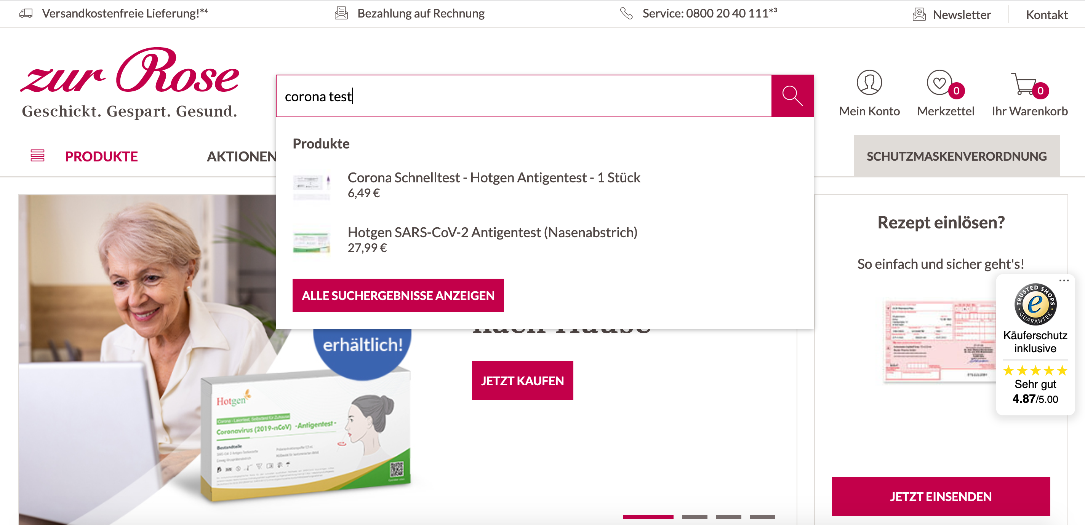Image resolution: width=1085 pixels, height=525 pixels.
Task: Open the AKTIONEN menu item
Action: point(242,156)
